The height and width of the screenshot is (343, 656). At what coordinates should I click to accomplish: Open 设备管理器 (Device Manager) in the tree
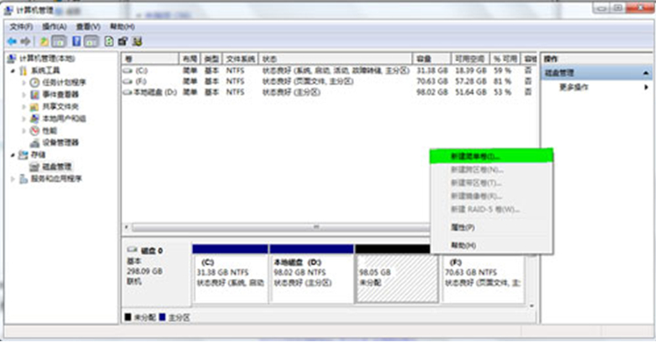click(x=61, y=143)
